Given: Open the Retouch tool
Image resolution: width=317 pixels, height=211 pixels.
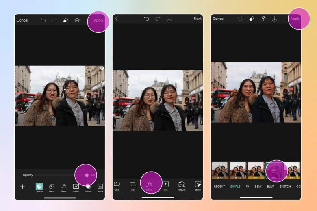Looking at the screenshot, I should (x=182, y=185).
